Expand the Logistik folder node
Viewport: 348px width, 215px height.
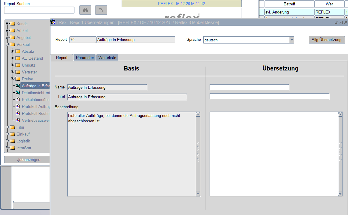tap(7, 141)
